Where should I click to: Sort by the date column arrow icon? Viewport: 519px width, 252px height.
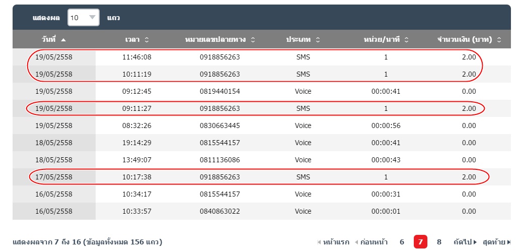click(63, 39)
